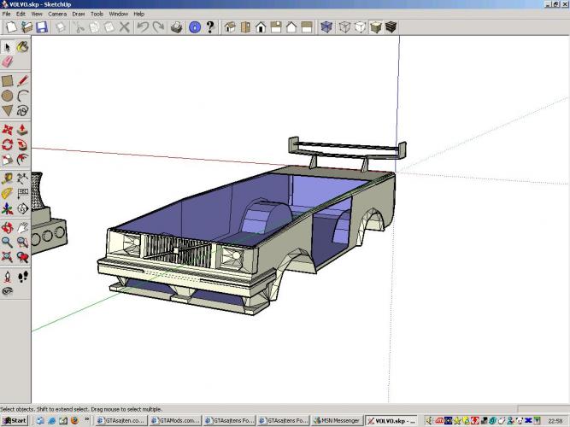Image resolution: width=570 pixels, height=427 pixels.
Task: Select the Orbit camera tool
Action: pyautogui.click(x=8, y=228)
